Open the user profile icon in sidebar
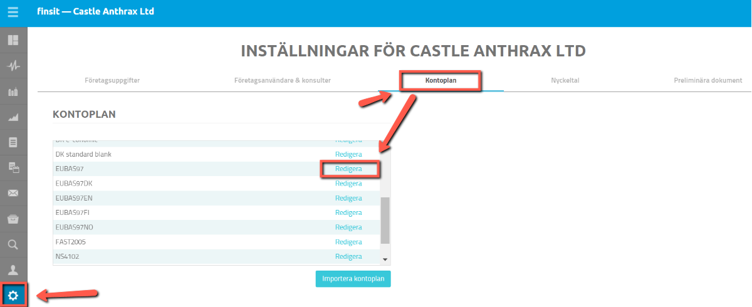 13,270
